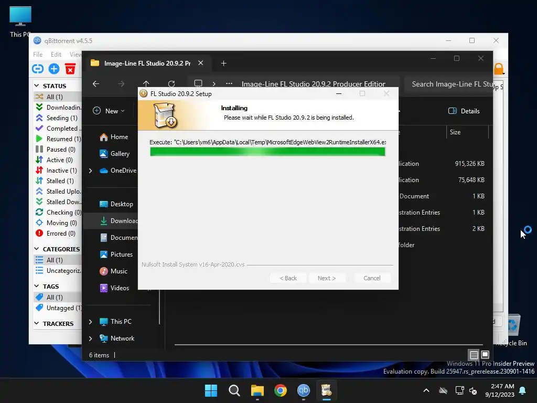Switch Explorer to large thumbnails view

485,355
